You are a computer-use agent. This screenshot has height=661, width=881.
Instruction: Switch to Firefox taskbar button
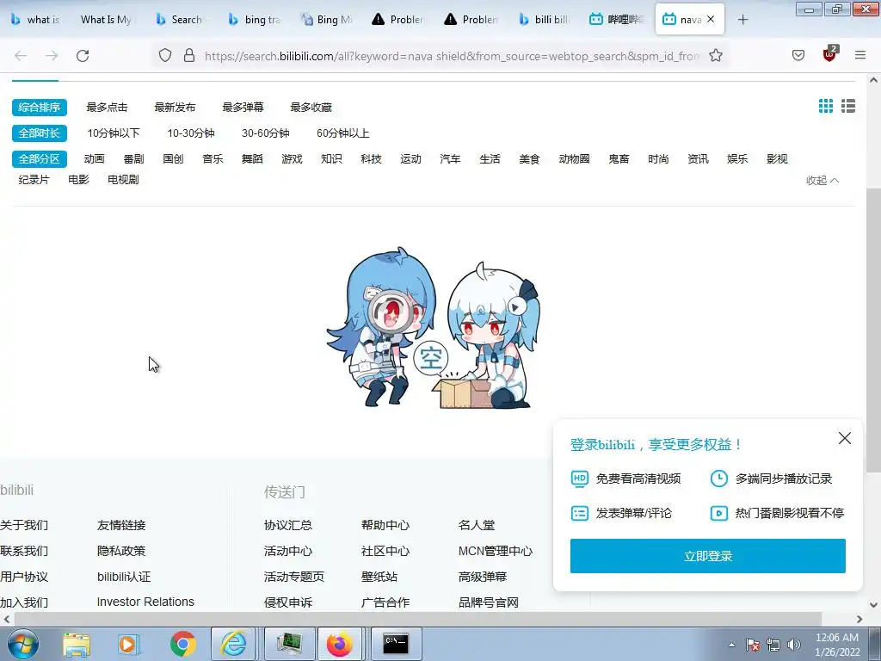tap(340, 644)
